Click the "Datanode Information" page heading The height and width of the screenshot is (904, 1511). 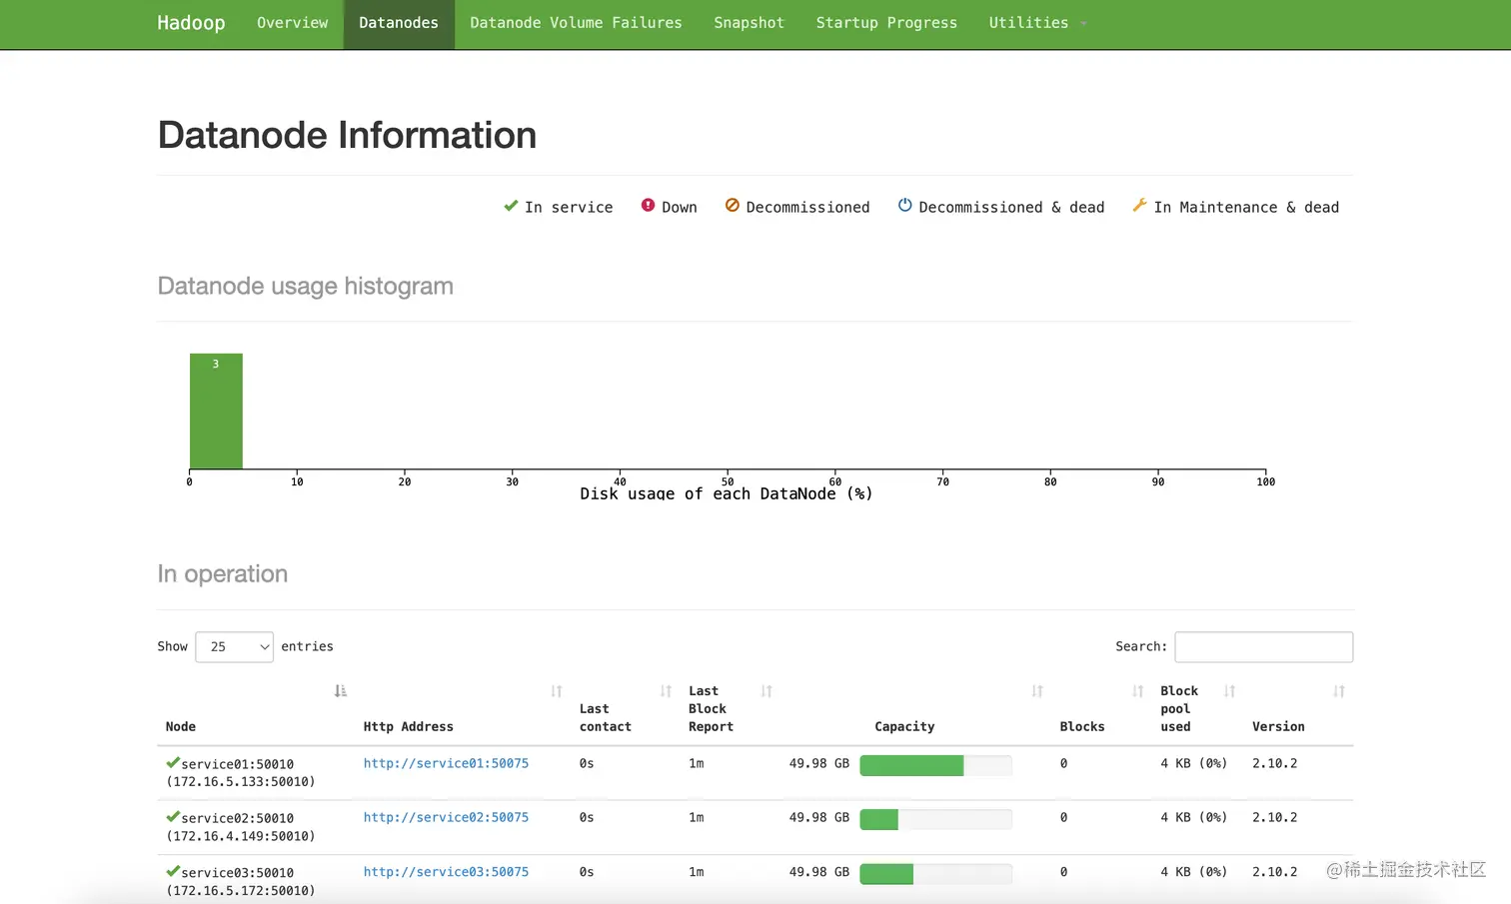click(x=347, y=135)
